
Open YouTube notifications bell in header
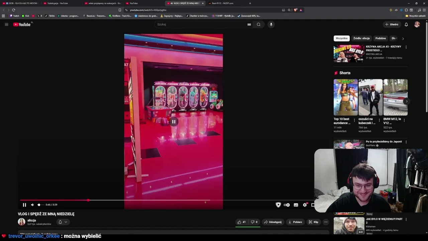tap(406, 24)
